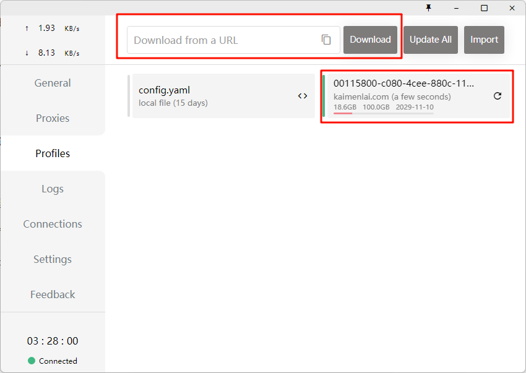Open the Connections page
Viewport: 526px width, 373px height.
point(53,224)
